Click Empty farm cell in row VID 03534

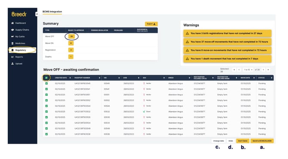coord(222,123)
